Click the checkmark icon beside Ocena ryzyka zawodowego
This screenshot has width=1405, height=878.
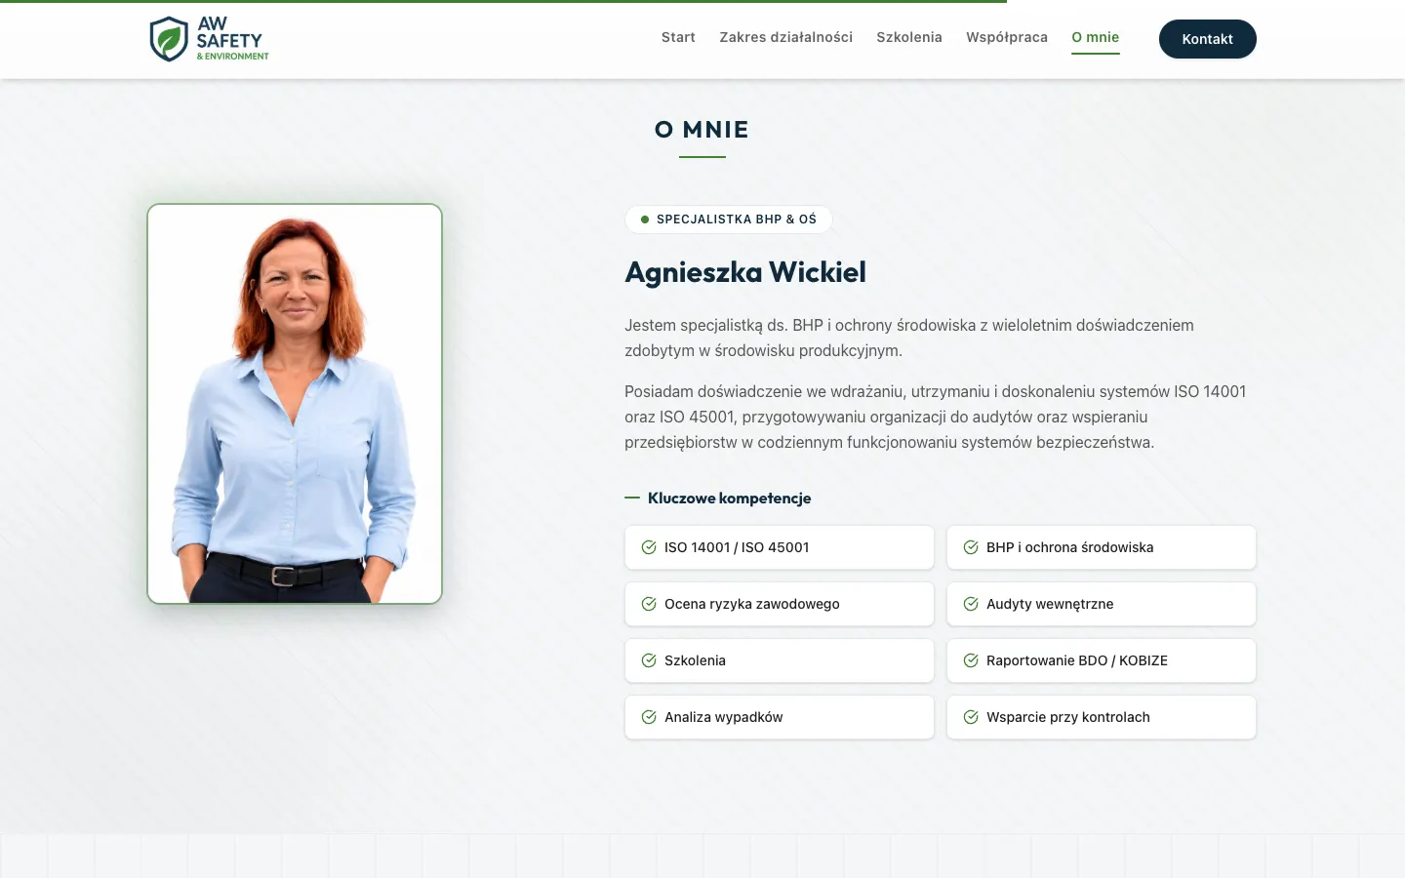(x=649, y=604)
